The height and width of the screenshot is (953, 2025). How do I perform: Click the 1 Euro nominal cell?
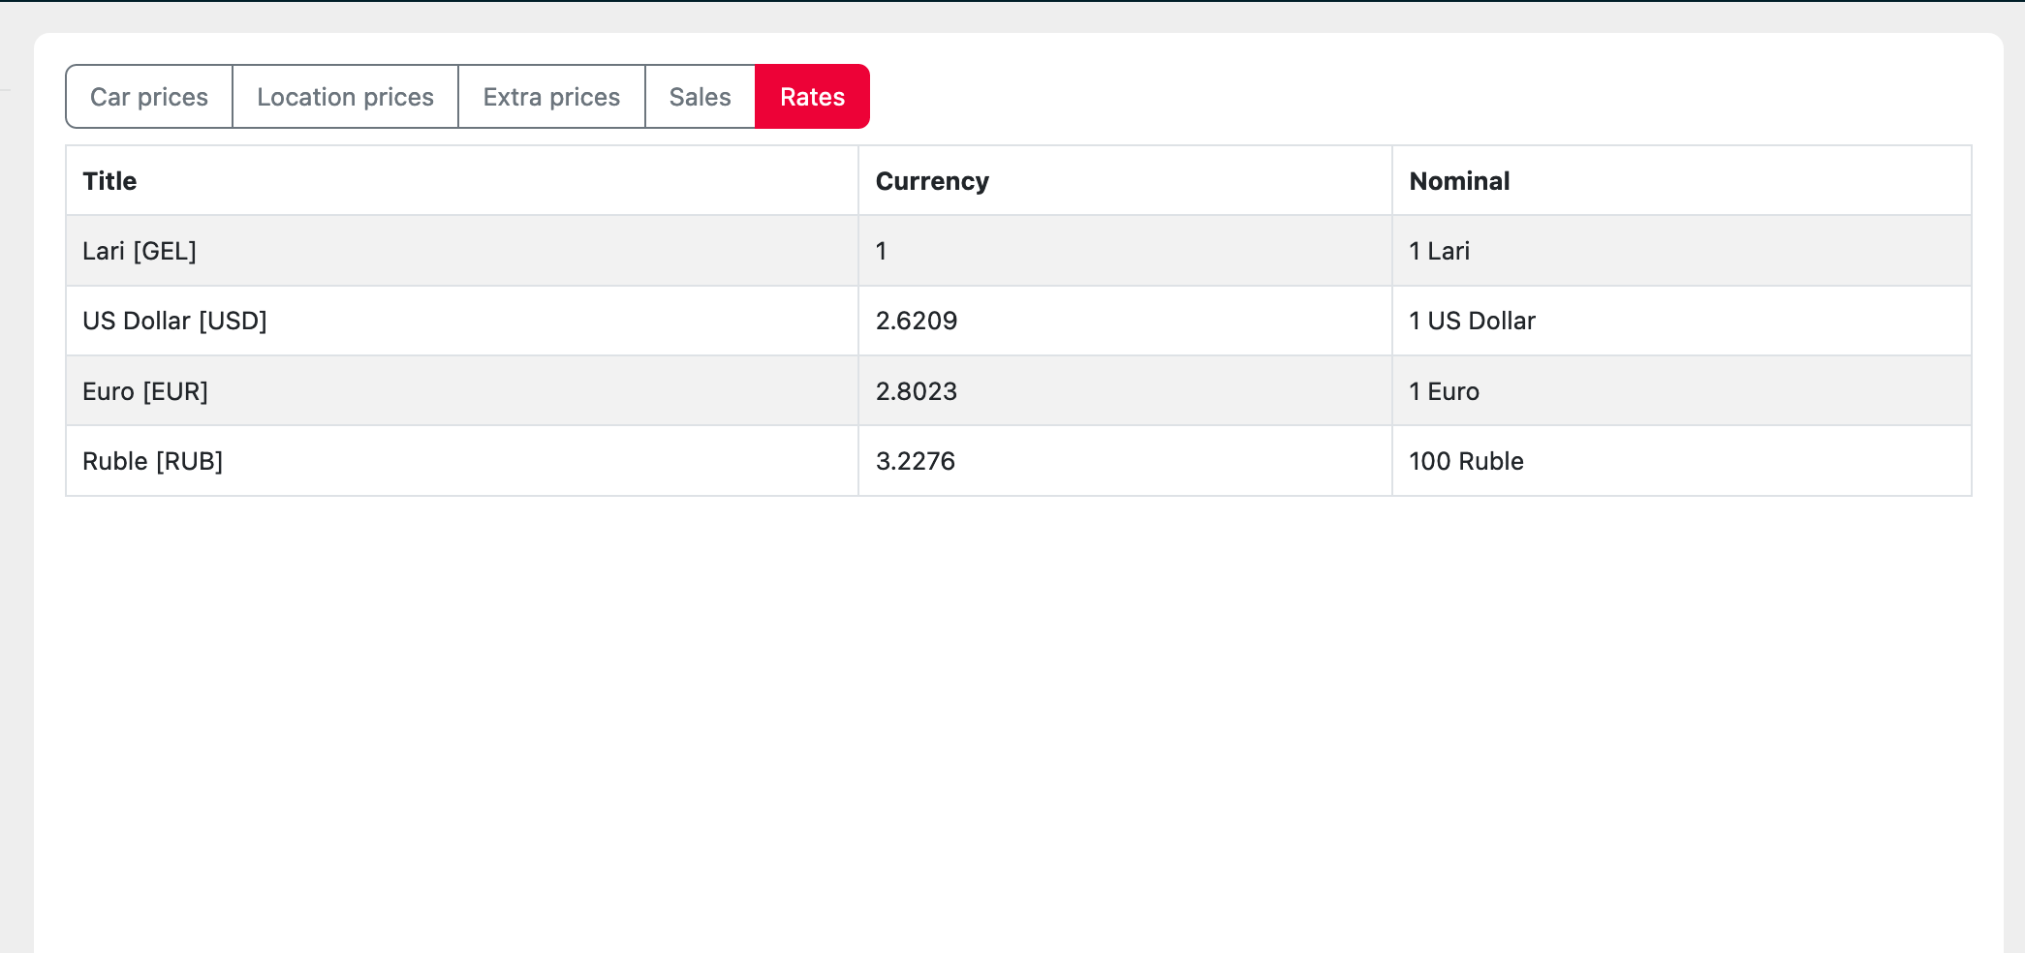click(1444, 391)
